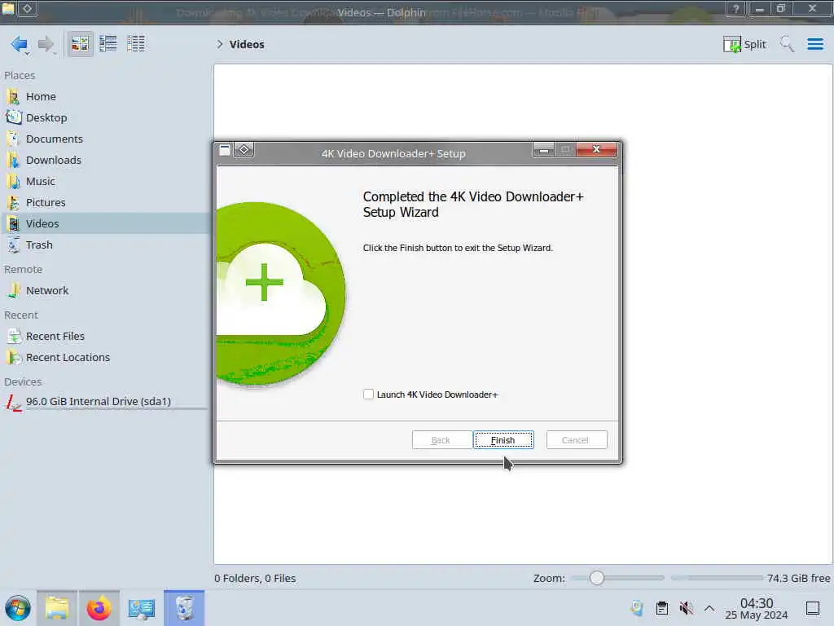Adjust the Zoom slider handle
This screenshot has height=626, width=834.
(597, 578)
